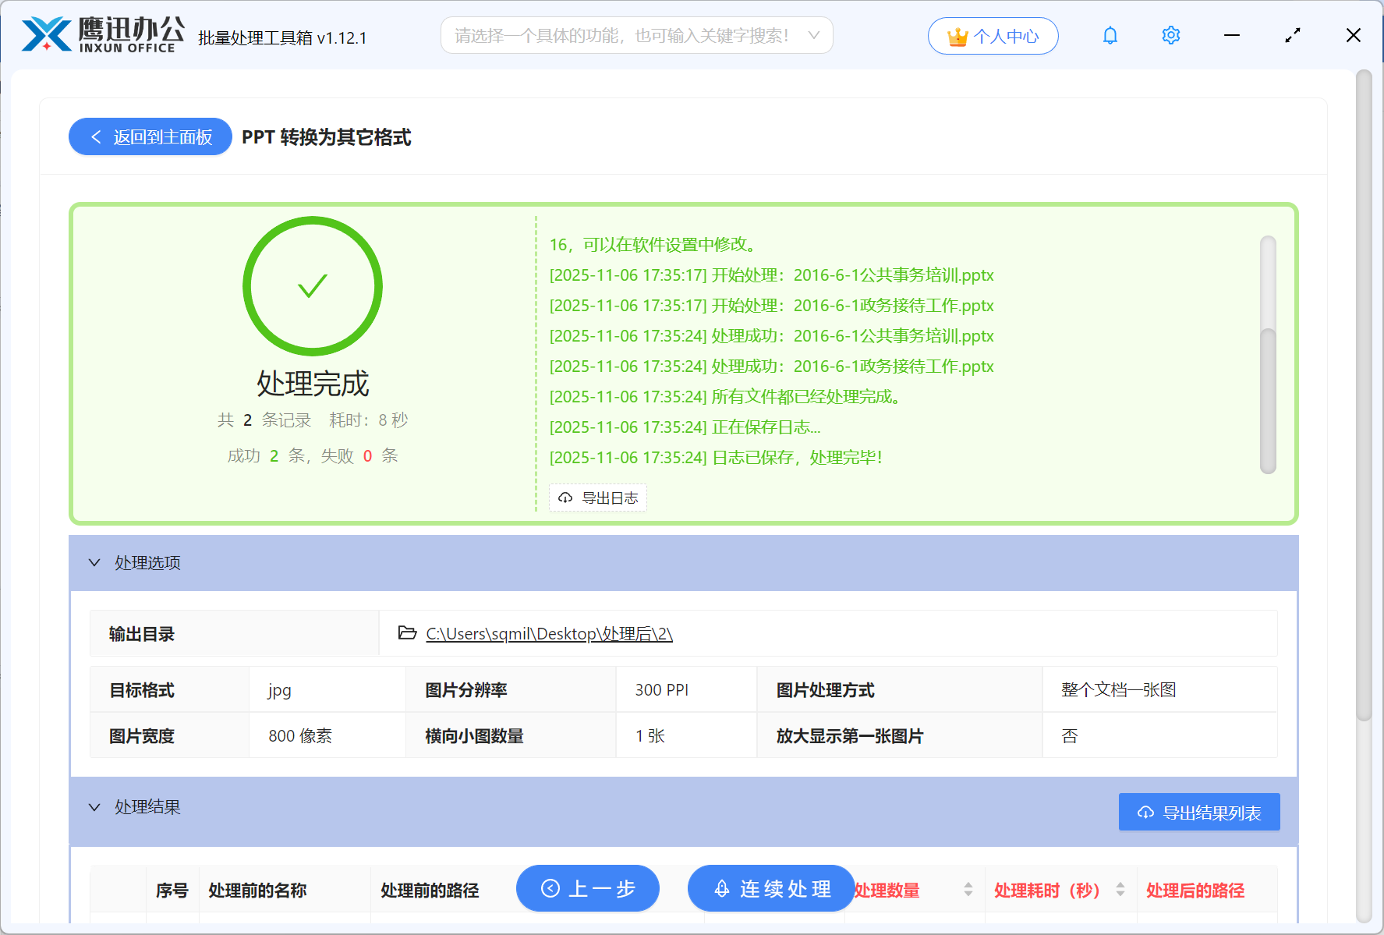Select the 处理前的名称 column header

(x=257, y=890)
